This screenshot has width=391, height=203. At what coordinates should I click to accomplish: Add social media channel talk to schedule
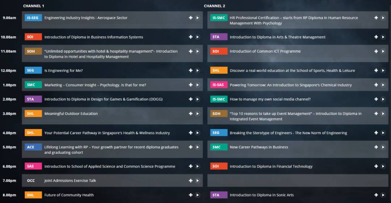(x=376, y=99)
